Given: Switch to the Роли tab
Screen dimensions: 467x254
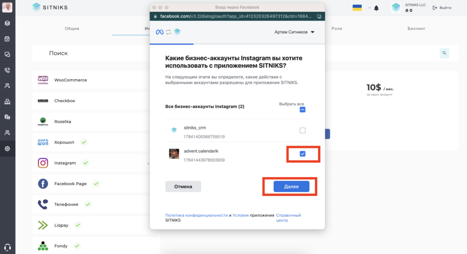Looking at the screenshot, I should point(337,28).
